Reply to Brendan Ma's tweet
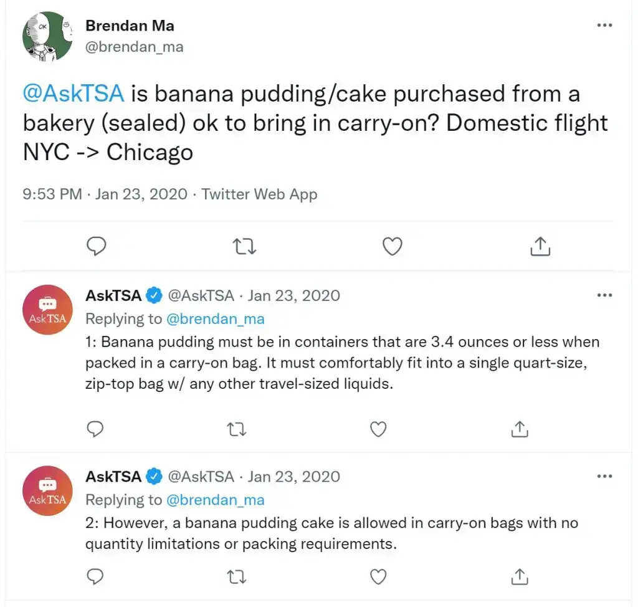This screenshot has width=638, height=607. click(x=97, y=246)
